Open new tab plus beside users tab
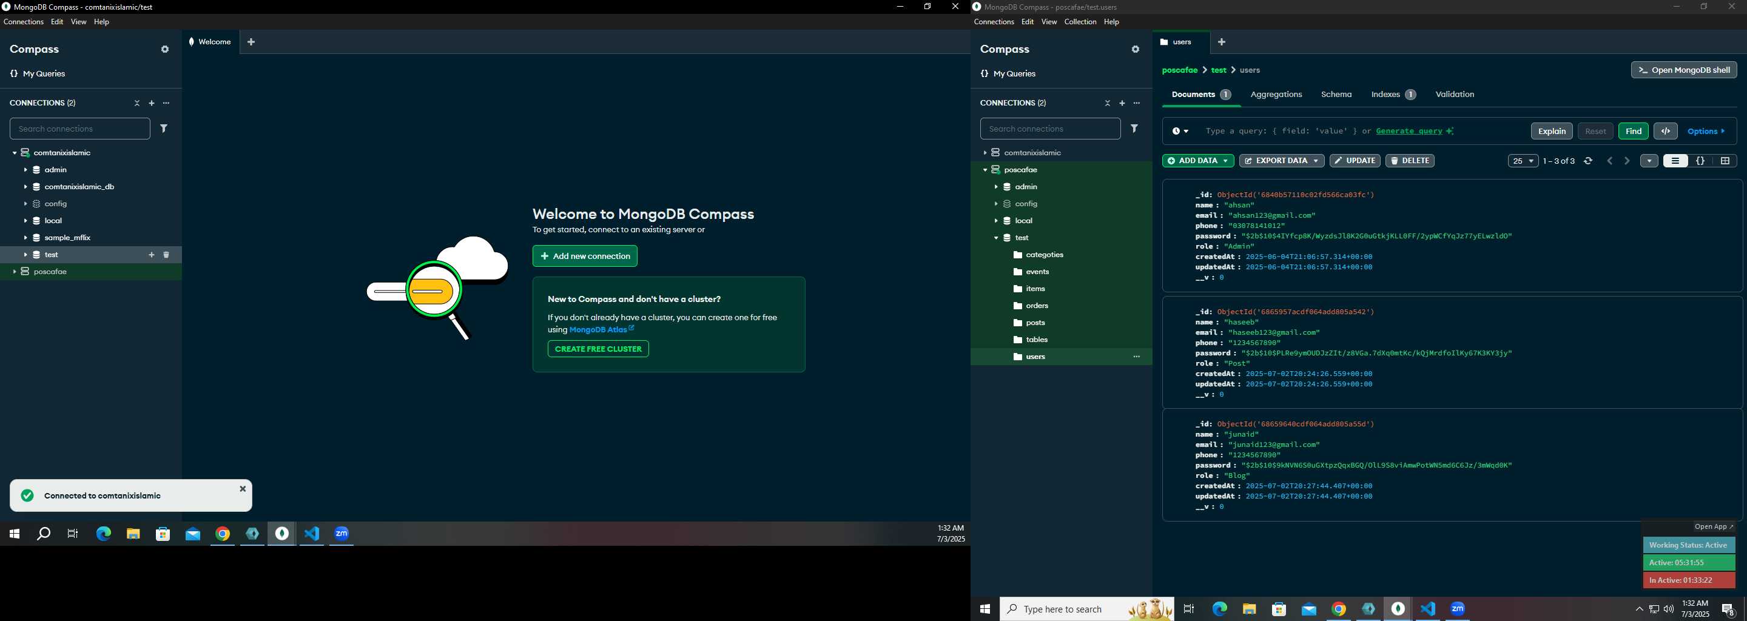 [1222, 42]
